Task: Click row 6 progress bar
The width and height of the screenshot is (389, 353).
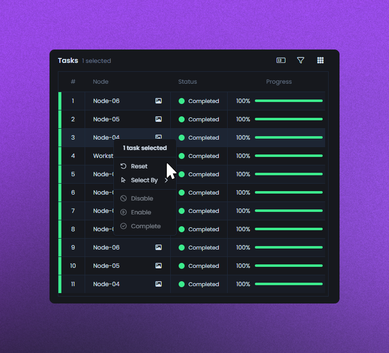Action: [x=289, y=193]
